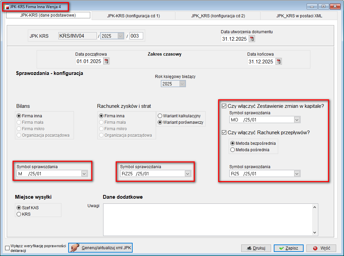Enable Wyłącz weryfikację poprawności deklaracji checkbox
344x256 pixels.
point(7,248)
